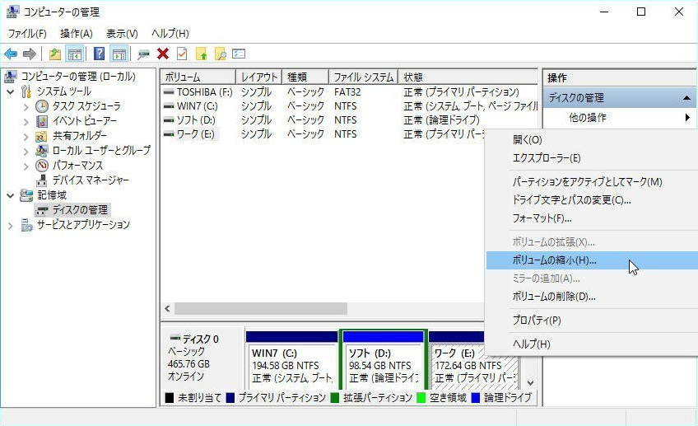Viewport: 698px width, 426px height.
Task: Click the blue Help question mark icon
Action: point(100,54)
